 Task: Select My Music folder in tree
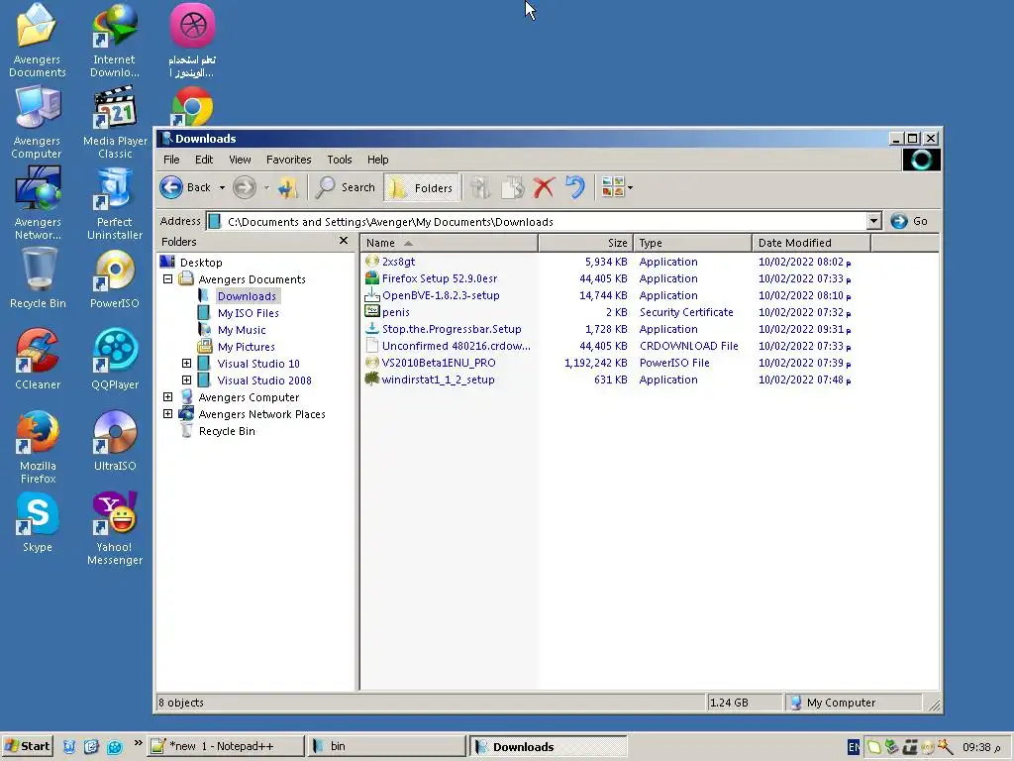[x=242, y=329]
